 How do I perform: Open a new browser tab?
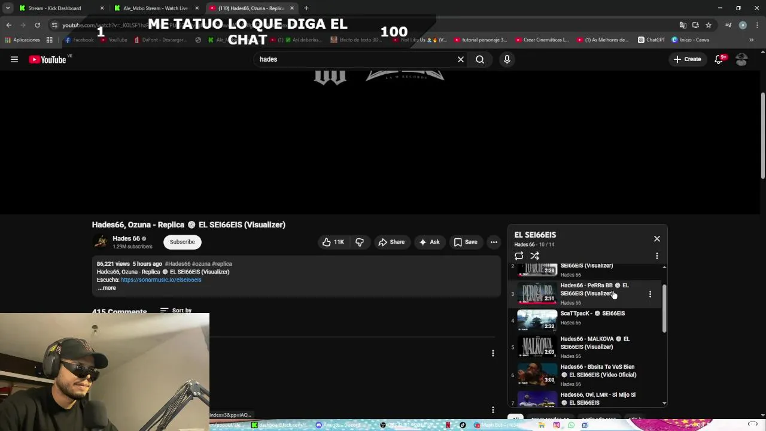[306, 8]
